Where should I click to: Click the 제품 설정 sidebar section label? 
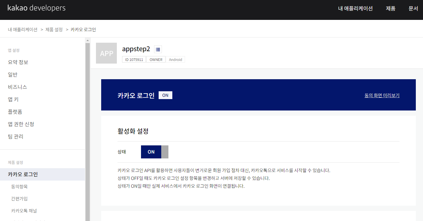15,162
